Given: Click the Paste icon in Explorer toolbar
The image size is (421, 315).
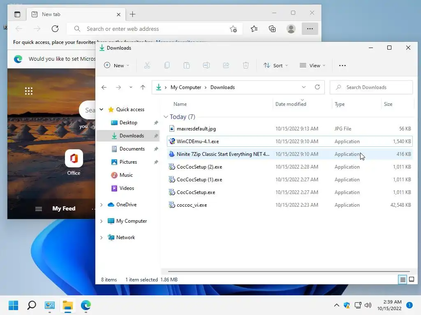Looking at the screenshot, I should point(187,65).
